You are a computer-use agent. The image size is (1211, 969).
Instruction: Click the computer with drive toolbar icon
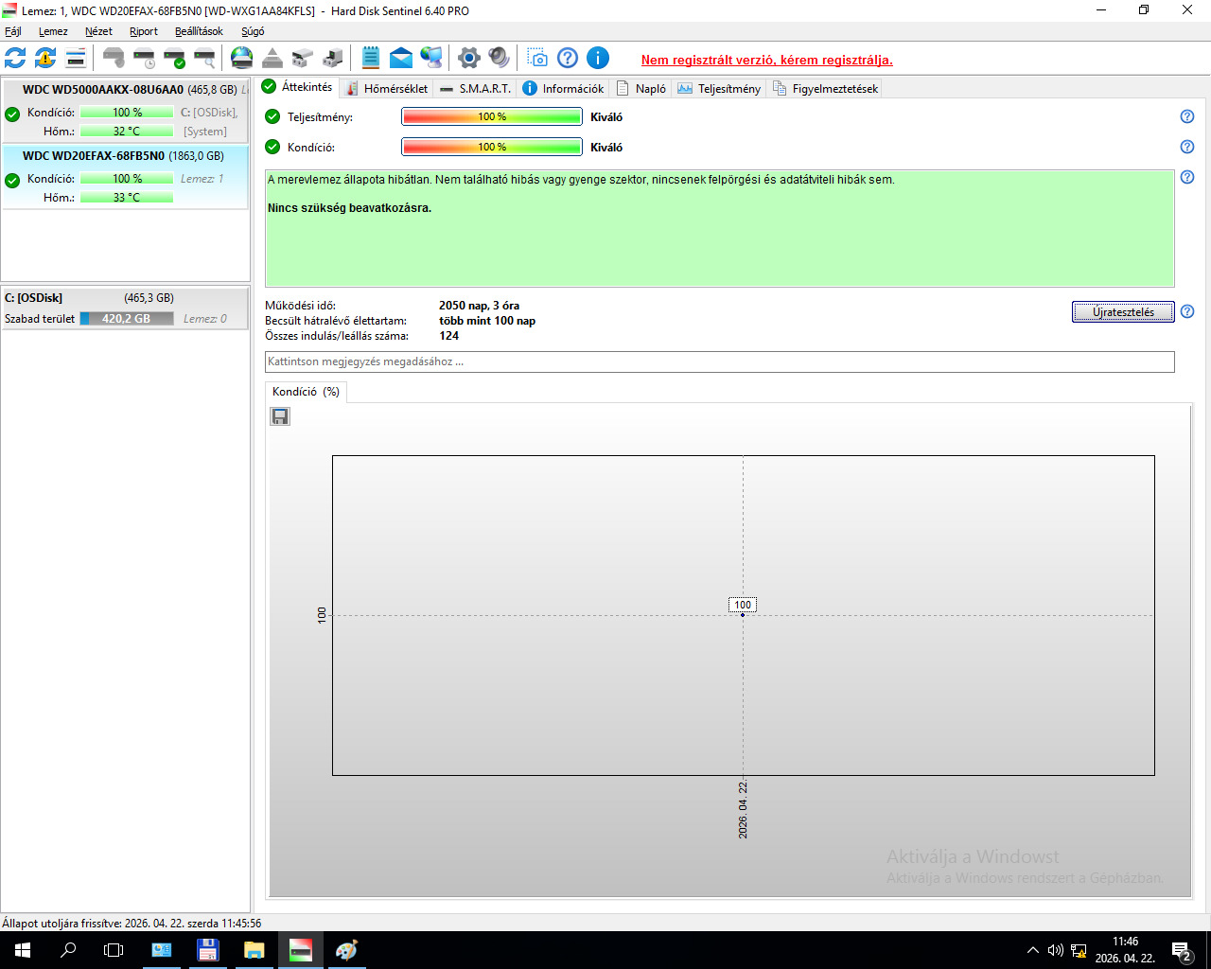click(333, 59)
